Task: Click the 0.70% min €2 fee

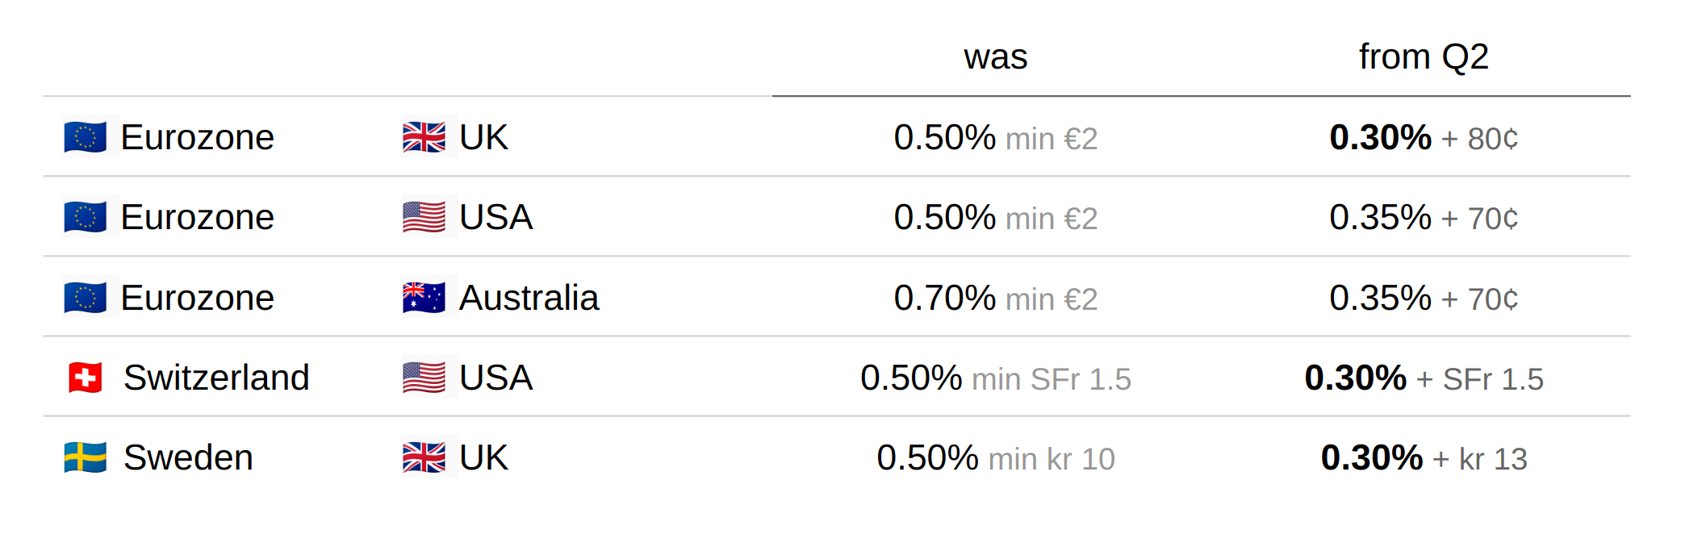Action: point(995,298)
